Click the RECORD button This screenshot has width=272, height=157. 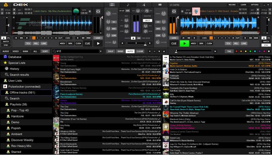(x=232, y=5)
